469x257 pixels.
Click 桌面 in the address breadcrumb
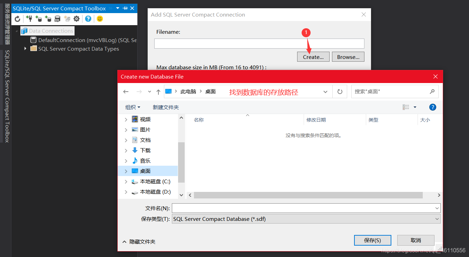[211, 92]
